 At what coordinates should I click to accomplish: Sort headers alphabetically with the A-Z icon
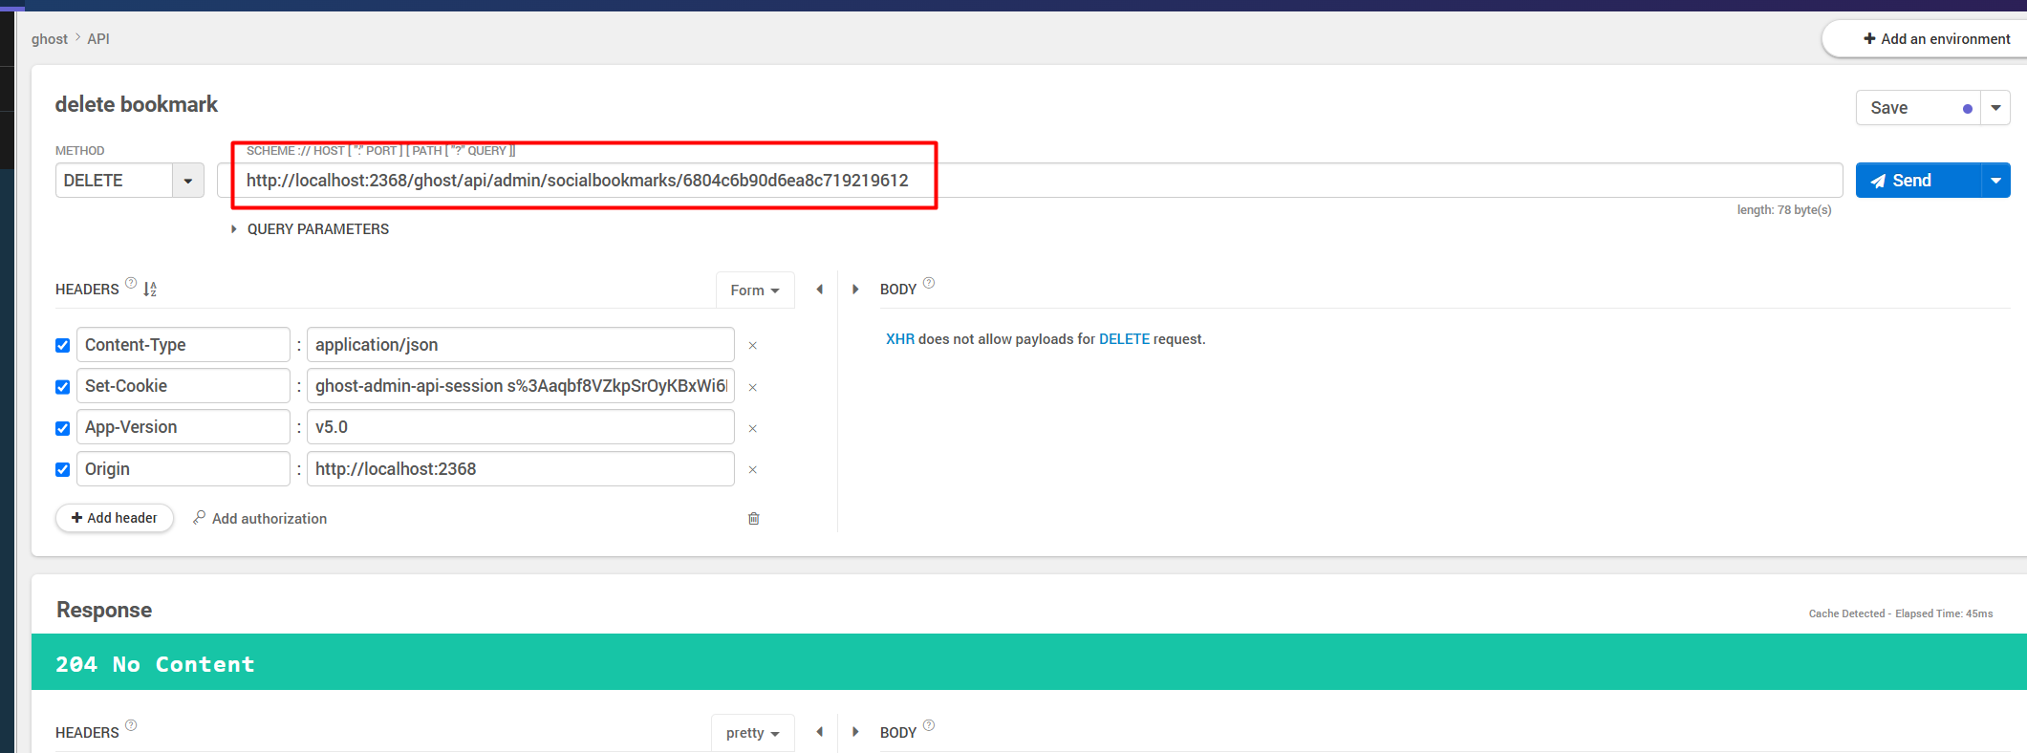150,289
